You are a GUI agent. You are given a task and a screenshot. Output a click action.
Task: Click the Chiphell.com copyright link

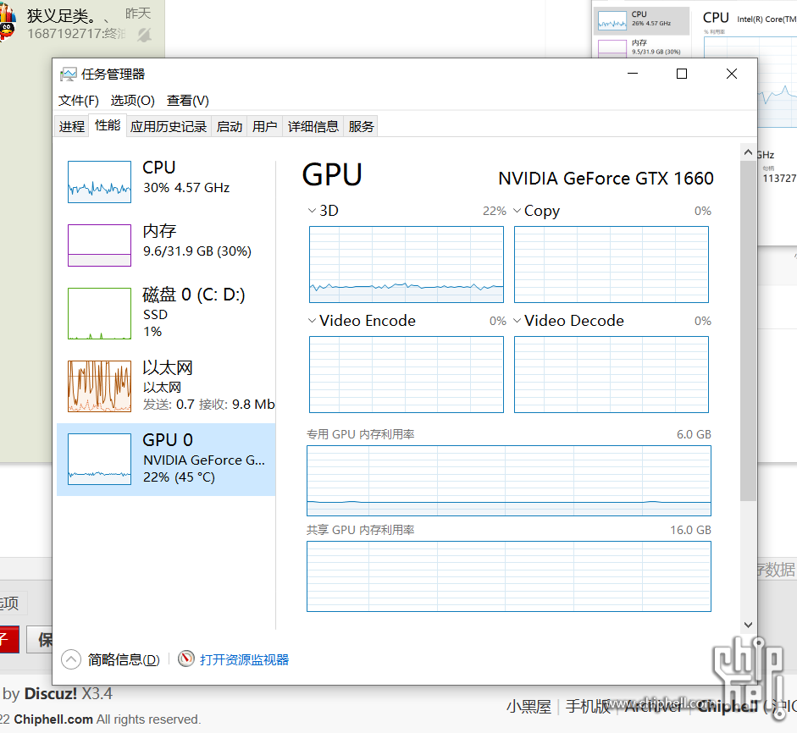pos(53,719)
